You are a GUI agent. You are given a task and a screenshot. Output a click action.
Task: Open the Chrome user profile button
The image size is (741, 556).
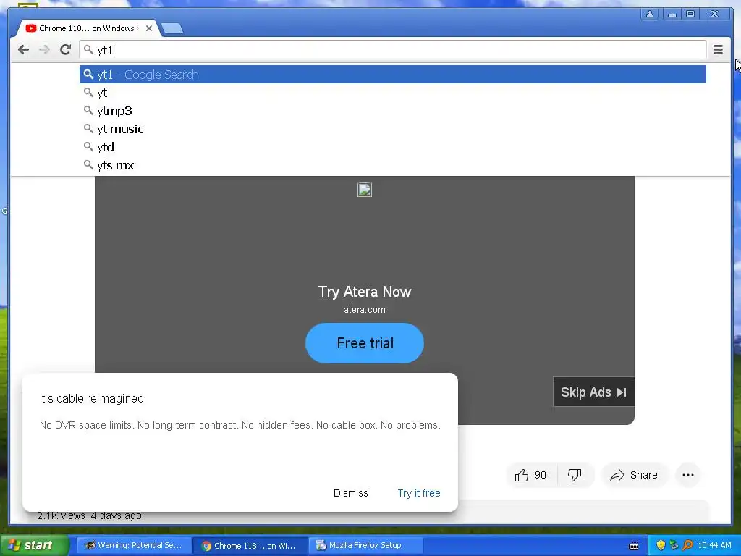pyautogui.click(x=650, y=14)
